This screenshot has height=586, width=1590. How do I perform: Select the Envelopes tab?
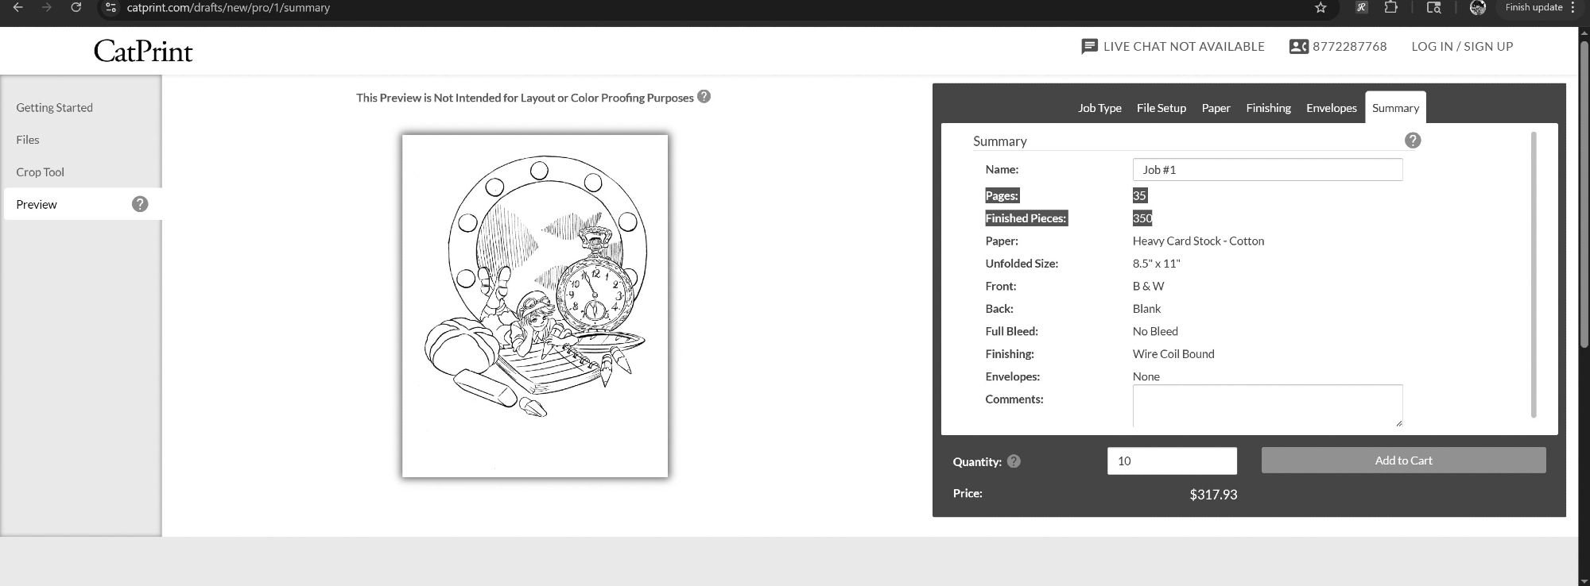click(1331, 108)
